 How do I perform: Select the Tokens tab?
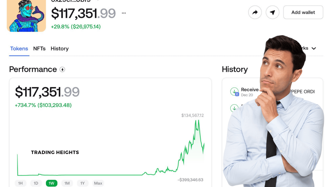coord(19,49)
